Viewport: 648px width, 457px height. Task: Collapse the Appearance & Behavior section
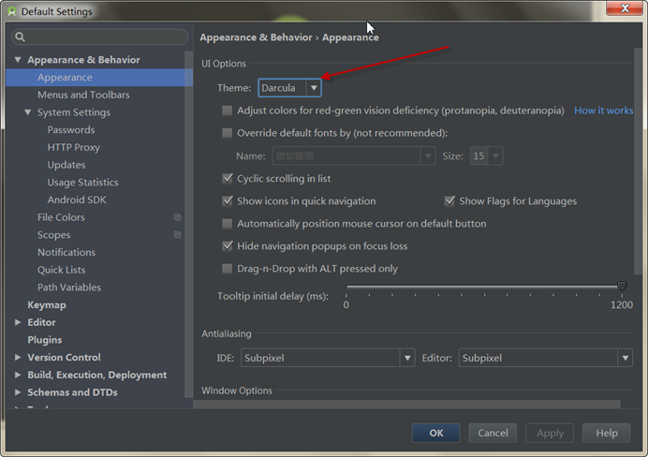[x=18, y=60]
